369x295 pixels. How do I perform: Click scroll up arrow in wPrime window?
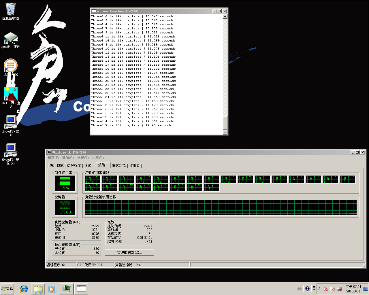(x=225, y=16)
